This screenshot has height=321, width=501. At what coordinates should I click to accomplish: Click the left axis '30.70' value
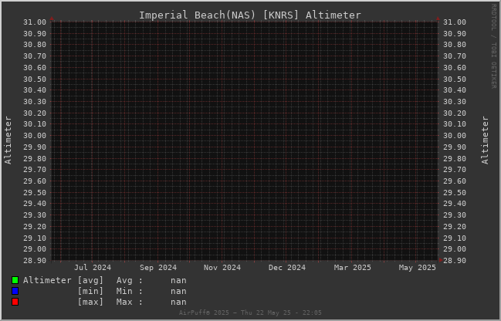click(35, 56)
